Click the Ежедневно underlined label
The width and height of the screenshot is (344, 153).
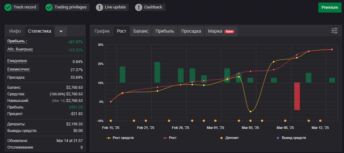17,61
